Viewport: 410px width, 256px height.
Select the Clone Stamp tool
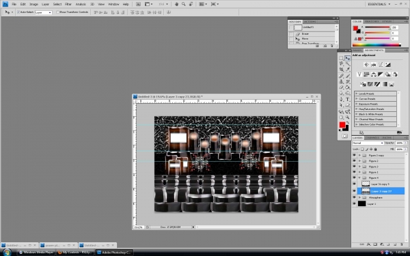click(x=341, y=82)
